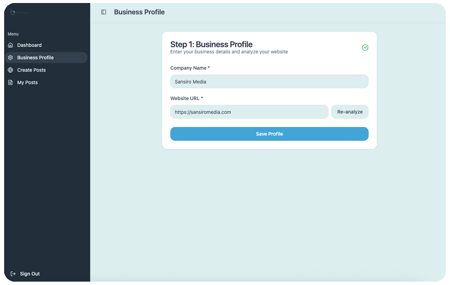
Task: Click the Dashboard home icon
Action: click(x=11, y=45)
